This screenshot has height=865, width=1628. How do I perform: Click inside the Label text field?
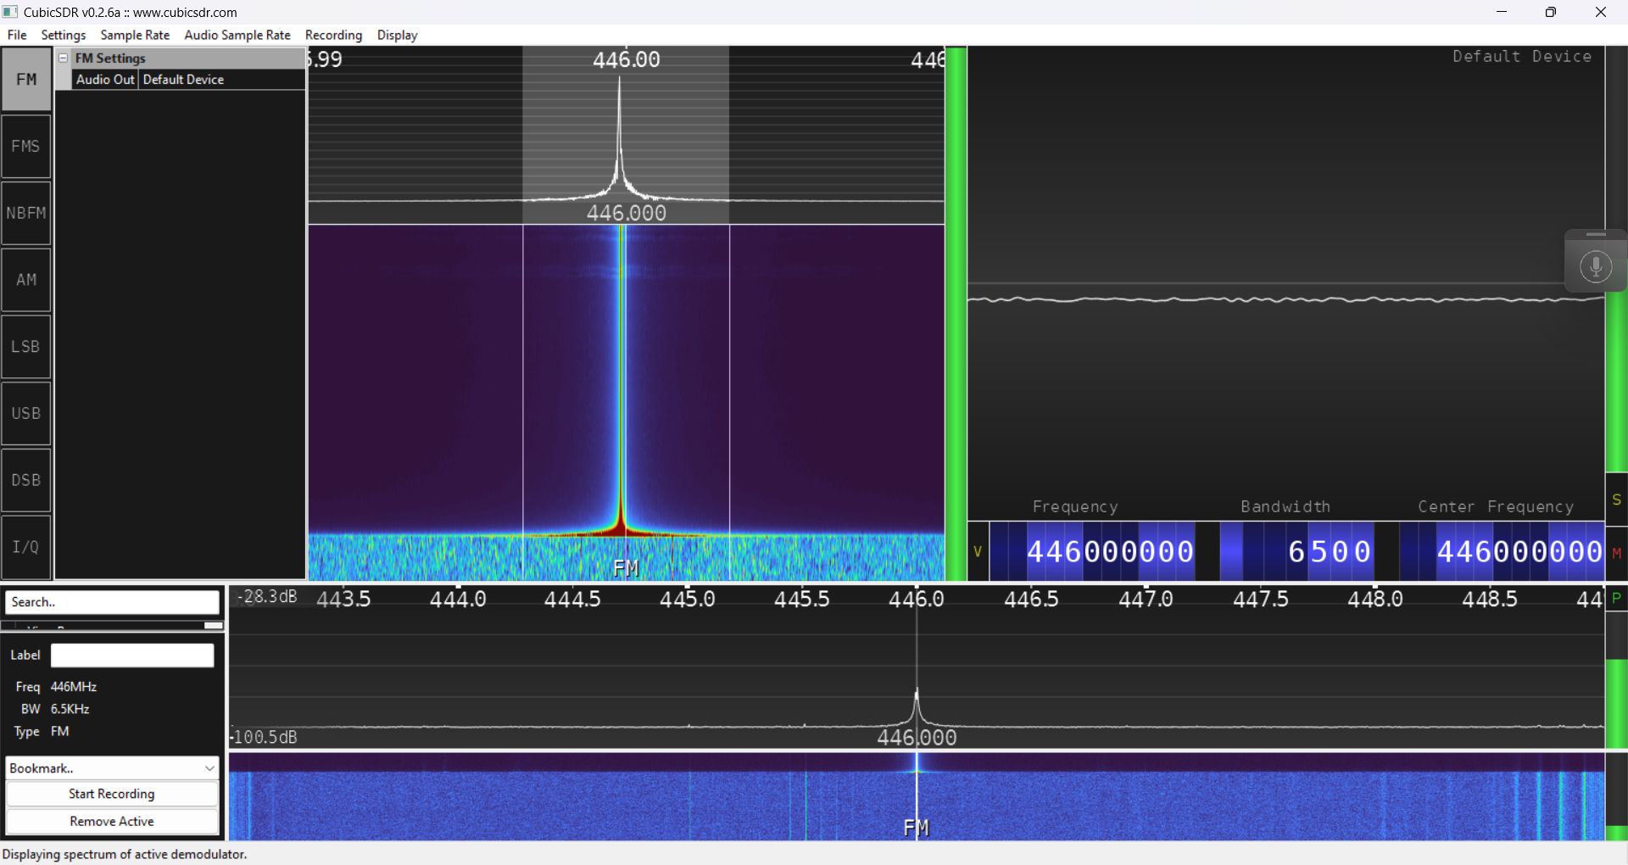pos(131,655)
